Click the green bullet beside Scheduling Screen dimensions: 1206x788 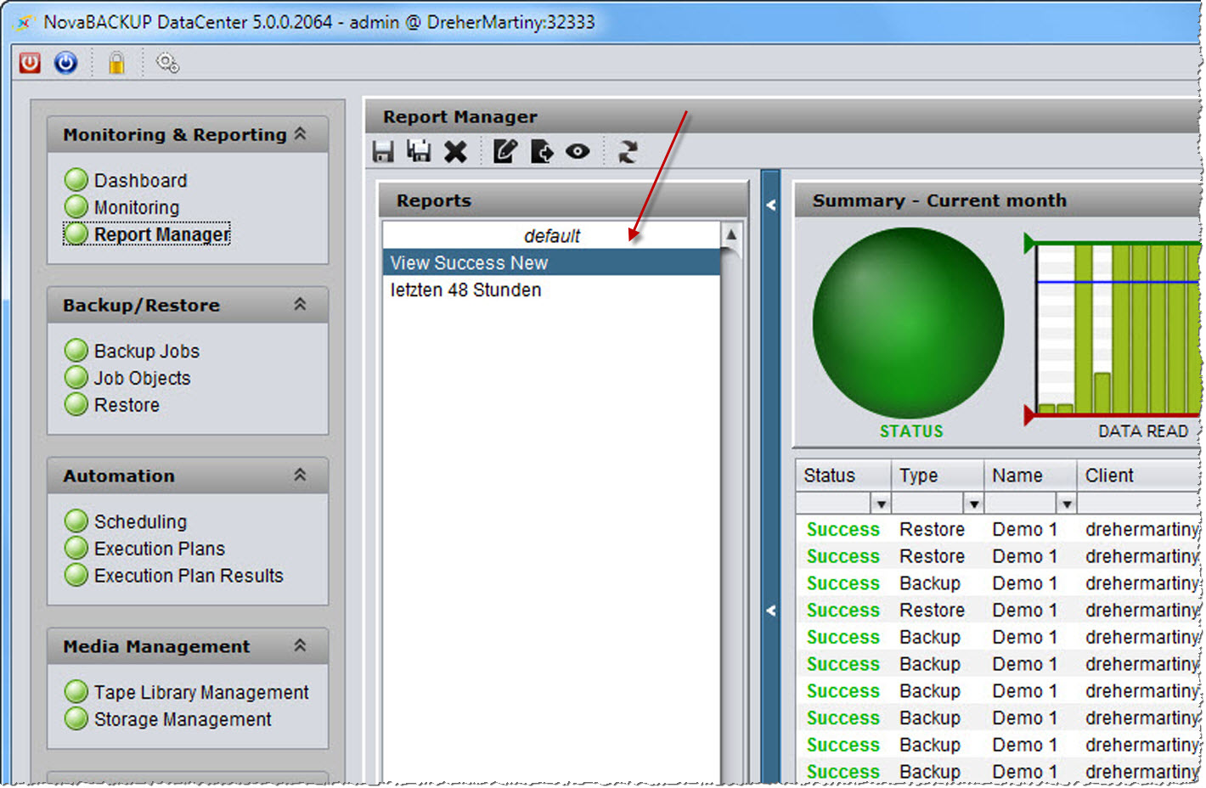click(x=76, y=521)
